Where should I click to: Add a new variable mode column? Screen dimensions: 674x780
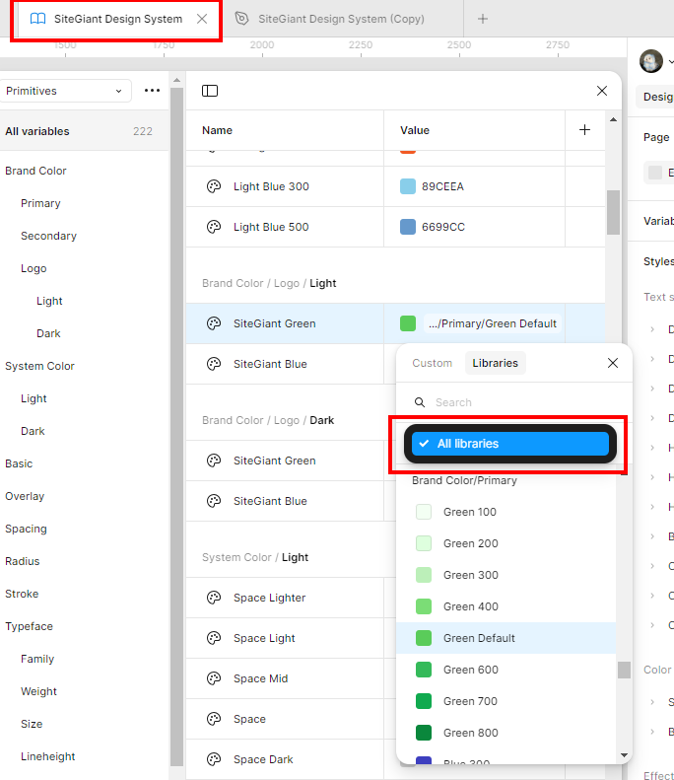585,130
